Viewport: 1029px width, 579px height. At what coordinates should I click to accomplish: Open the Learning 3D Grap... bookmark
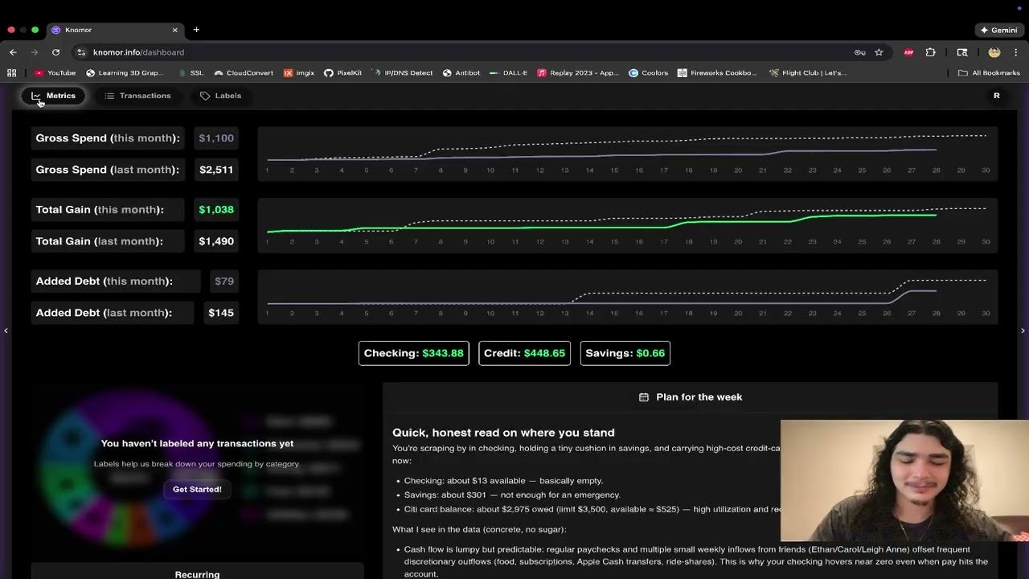125,73
